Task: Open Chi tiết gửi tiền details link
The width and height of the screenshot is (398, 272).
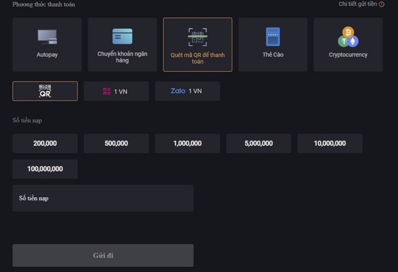Action: click(358, 4)
